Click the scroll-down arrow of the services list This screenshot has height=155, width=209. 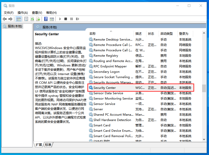pyautogui.click(x=204, y=139)
